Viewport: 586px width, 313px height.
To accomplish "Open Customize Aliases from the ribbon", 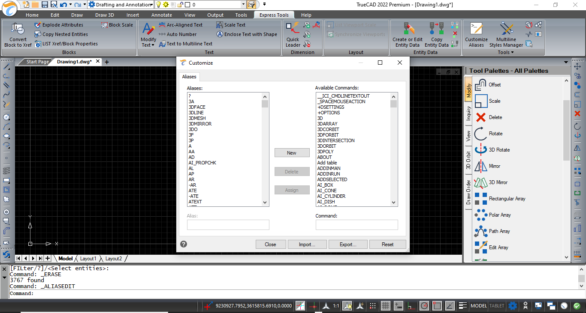I will click(x=476, y=34).
